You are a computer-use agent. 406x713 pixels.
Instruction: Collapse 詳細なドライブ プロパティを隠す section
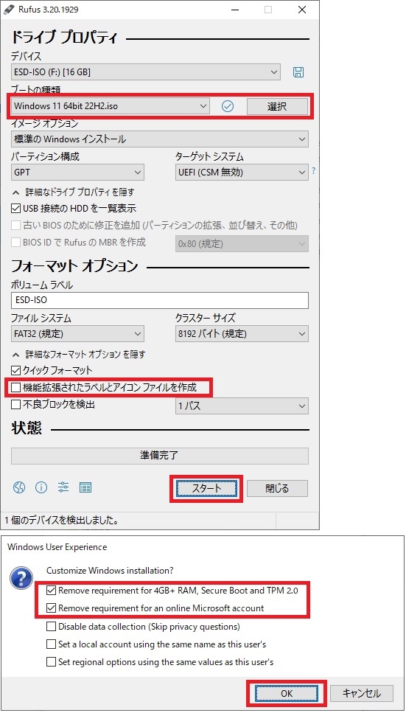click(73, 192)
